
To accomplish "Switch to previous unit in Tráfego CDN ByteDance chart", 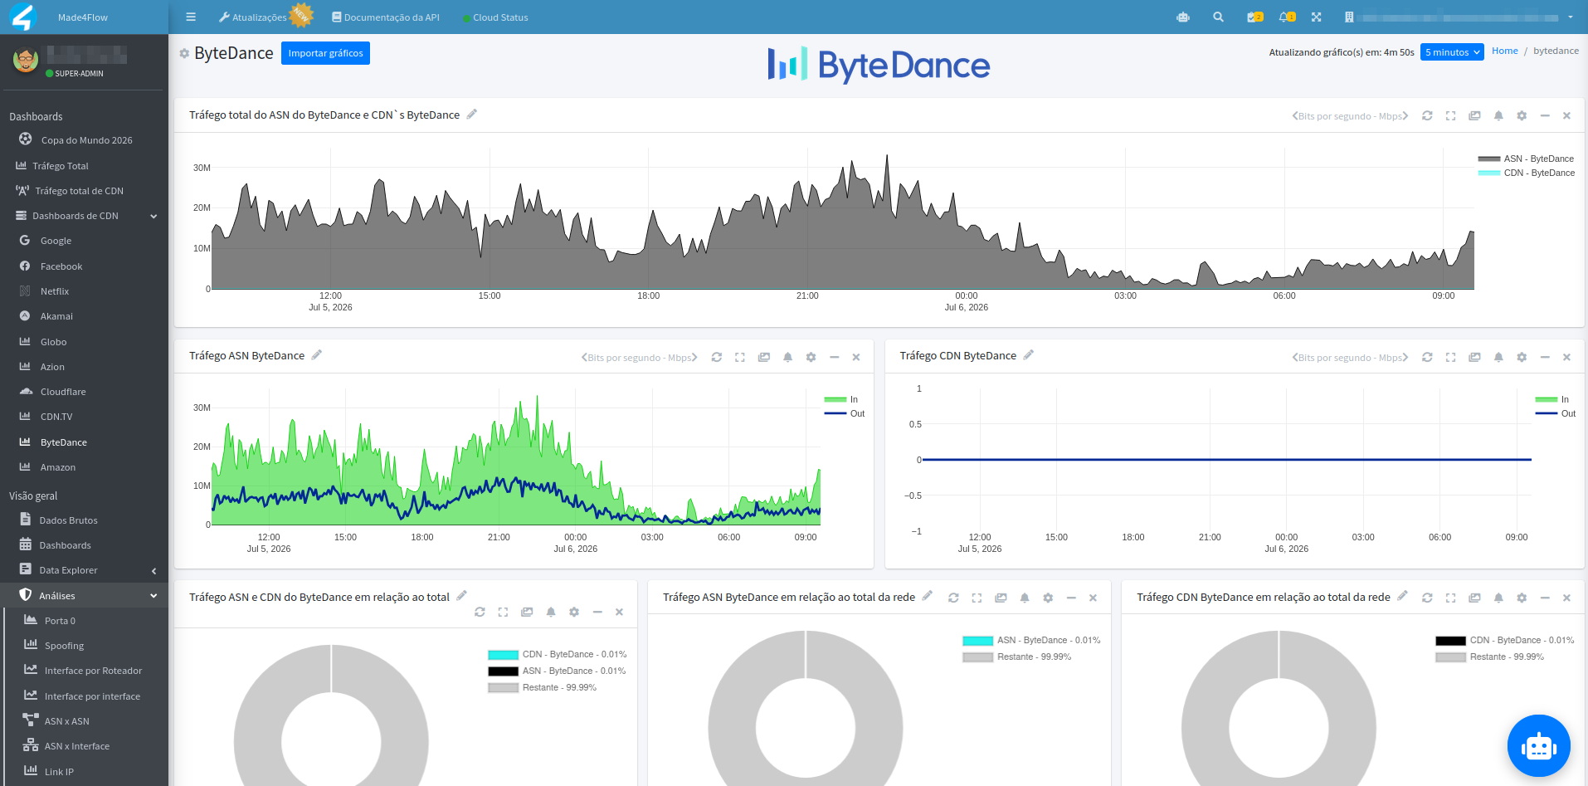I will coord(1294,357).
